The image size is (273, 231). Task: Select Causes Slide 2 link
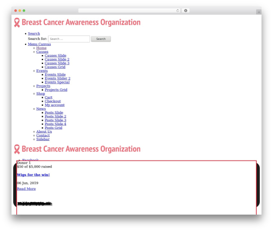tap(57, 60)
